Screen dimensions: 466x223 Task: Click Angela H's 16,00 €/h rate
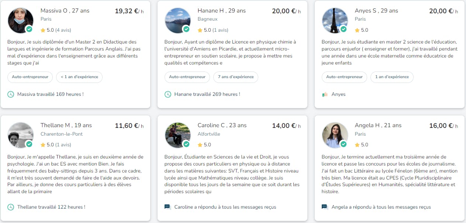[443, 126]
